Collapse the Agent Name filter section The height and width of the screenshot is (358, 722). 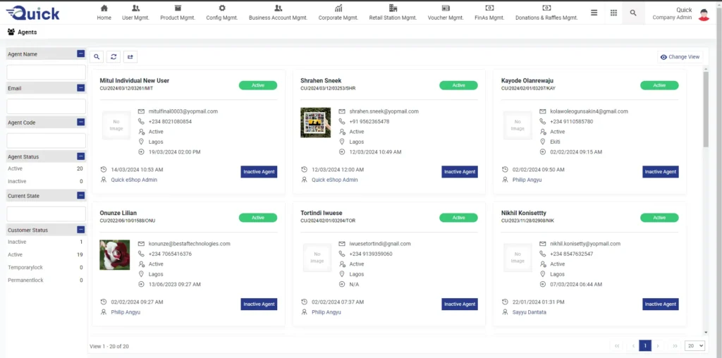coord(81,54)
